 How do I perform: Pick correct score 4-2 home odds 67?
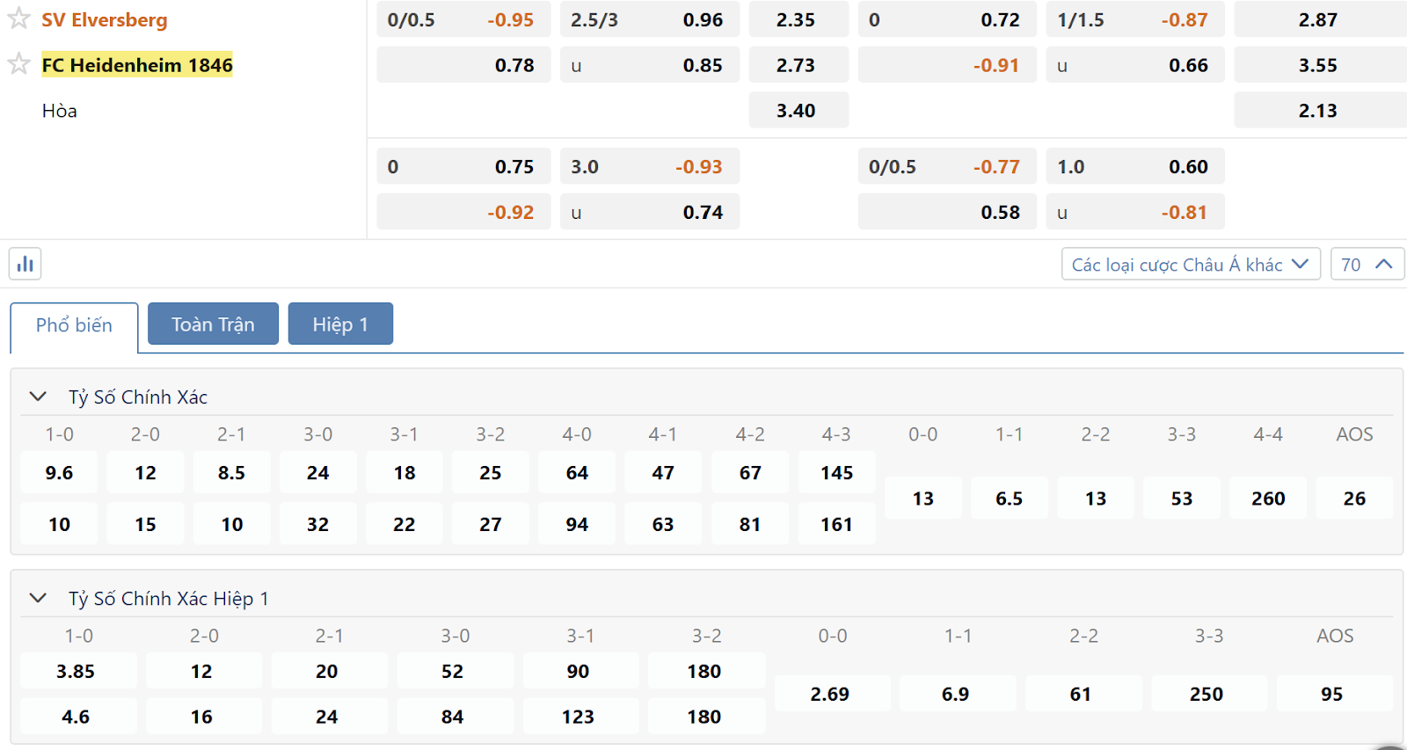[x=750, y=473]
